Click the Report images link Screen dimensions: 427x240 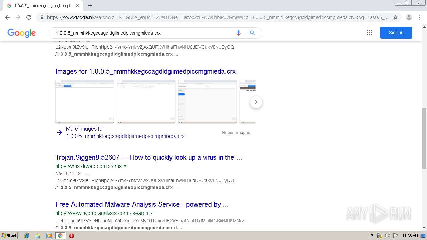pyautogui.click(x=236, y=132)
